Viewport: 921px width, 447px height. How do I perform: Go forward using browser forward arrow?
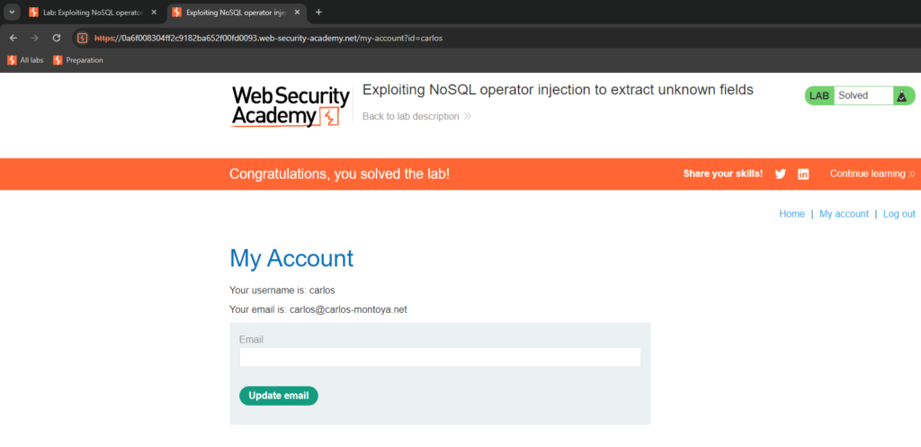35,38
